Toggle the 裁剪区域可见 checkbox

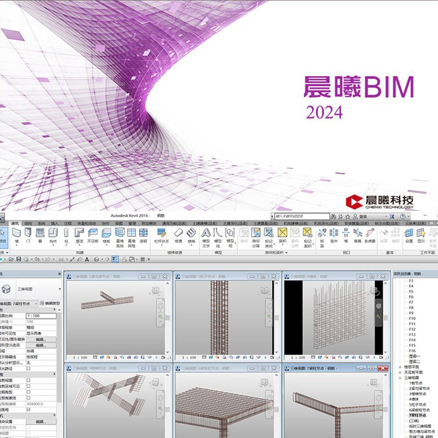click(x=28, y=386)
